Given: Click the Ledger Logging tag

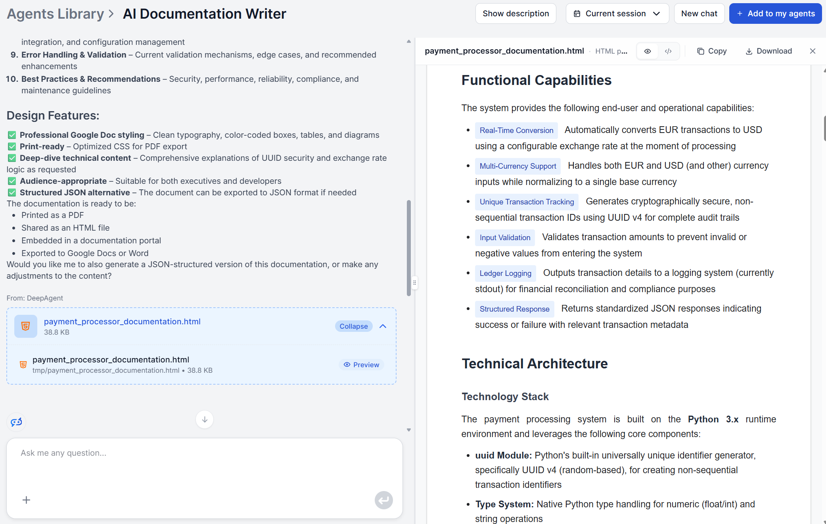Looking at the screenshot, I should [x=505, y=274].
